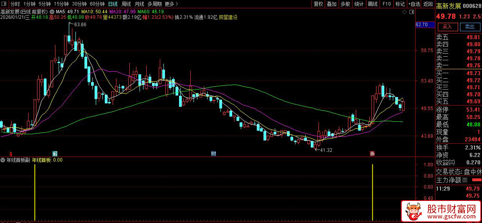482x223 pixels.
Task: Click the 63.66 high price annotation
Action: (80, 25)
